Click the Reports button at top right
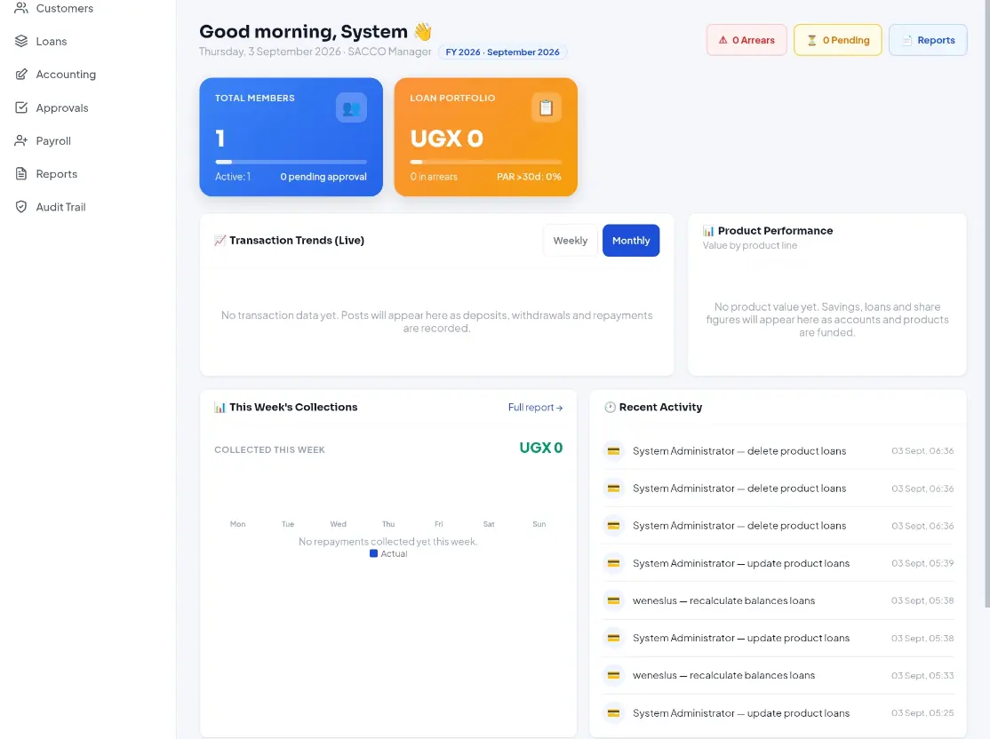The height and width of the screenshot is (739, 990). coord(928,40)
